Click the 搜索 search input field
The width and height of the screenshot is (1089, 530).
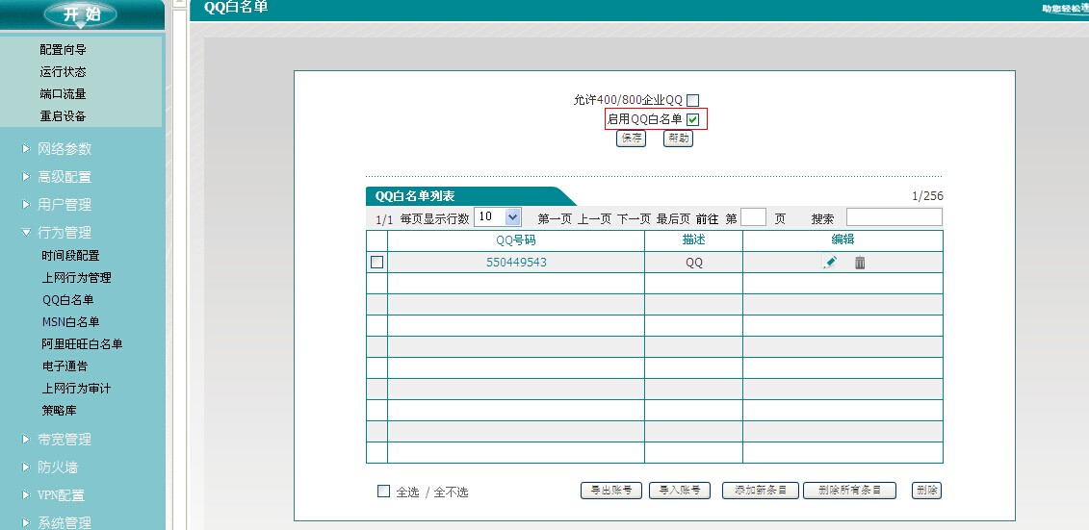click(x=895, y=217)
